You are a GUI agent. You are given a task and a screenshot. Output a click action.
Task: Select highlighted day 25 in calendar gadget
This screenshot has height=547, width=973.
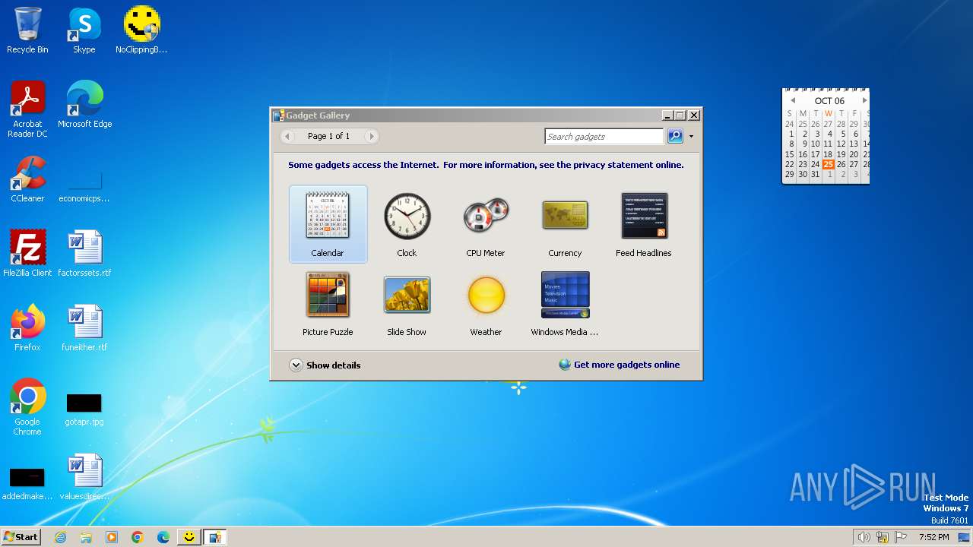tap(828, 164)
